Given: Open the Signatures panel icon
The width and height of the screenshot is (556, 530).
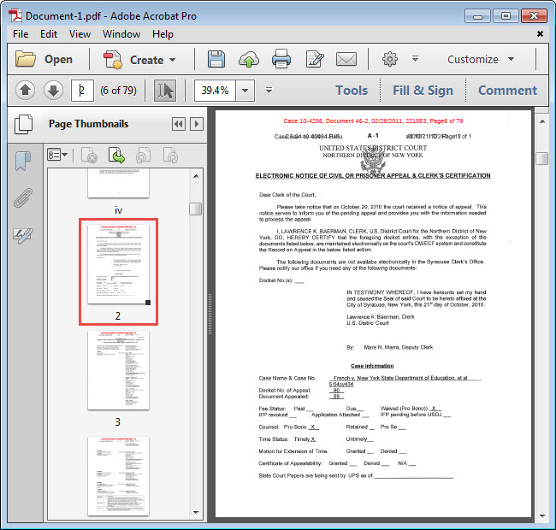Looking at the screenshot, I should (23, 235).
